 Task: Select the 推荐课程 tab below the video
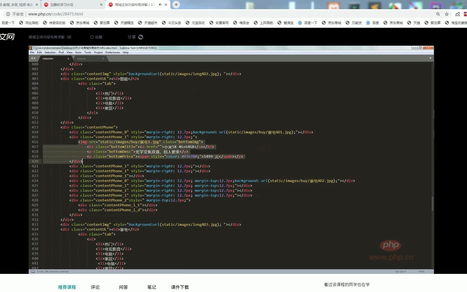(x=67, y=287)
